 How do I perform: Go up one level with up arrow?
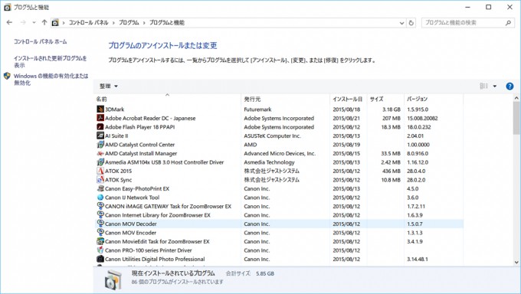[44, 22]
